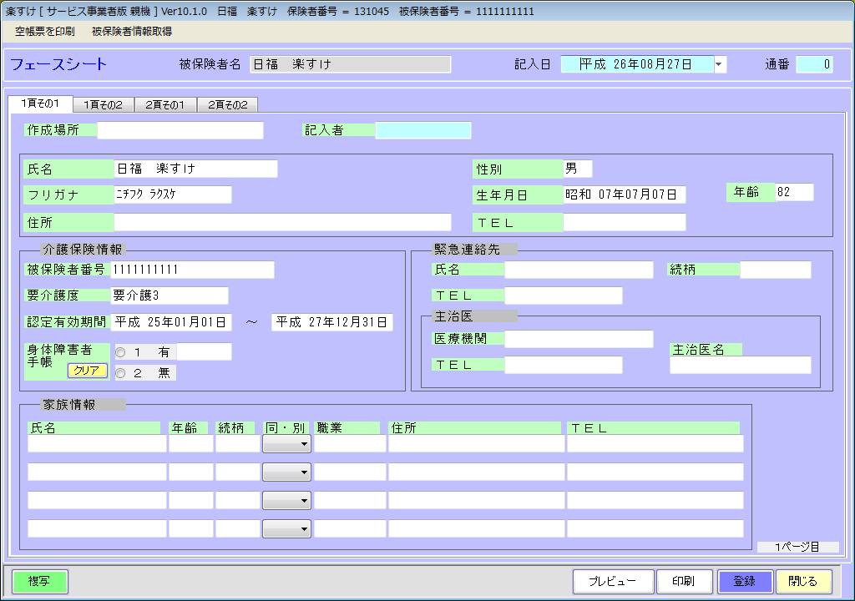
Task: Click first family row 住所 field
Action: pos(477,444)
